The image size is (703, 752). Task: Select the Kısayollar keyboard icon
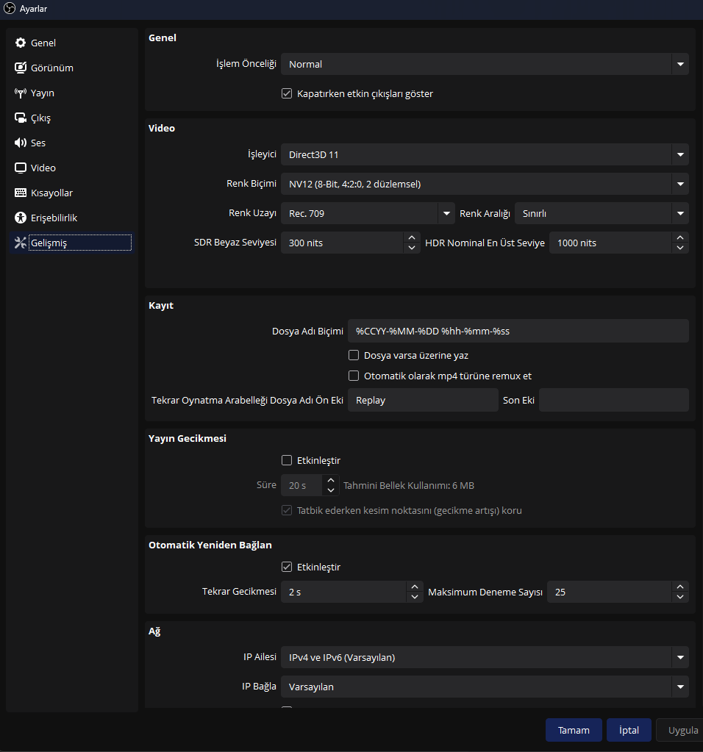click(21, 193)
